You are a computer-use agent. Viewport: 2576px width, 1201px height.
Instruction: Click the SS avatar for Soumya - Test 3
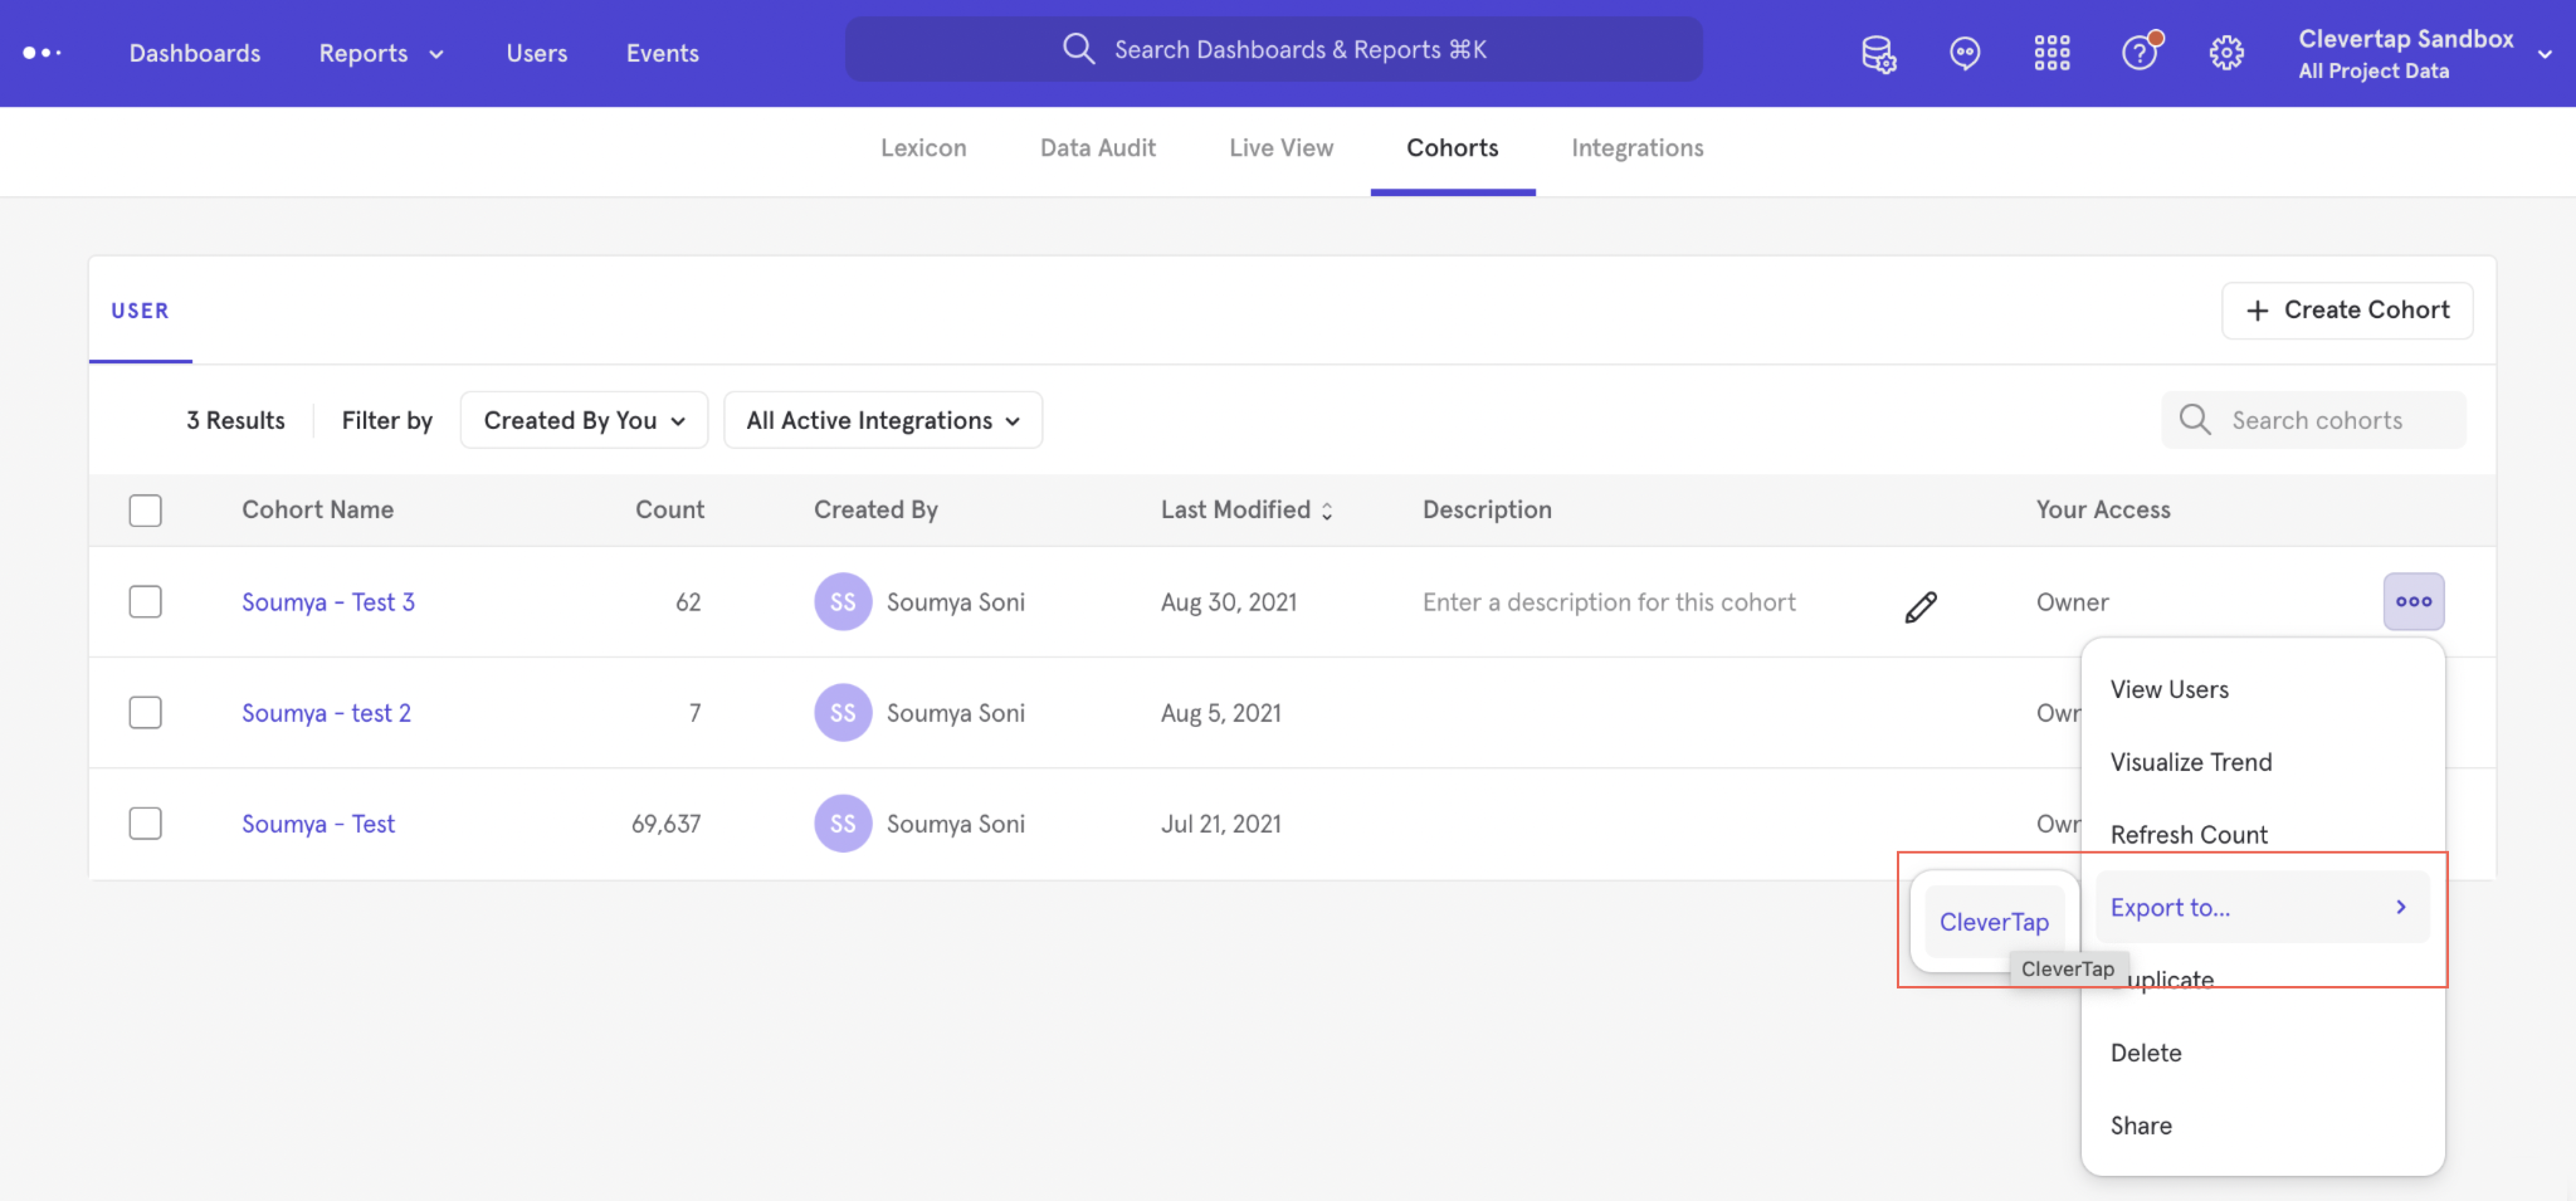pos(842,601)
